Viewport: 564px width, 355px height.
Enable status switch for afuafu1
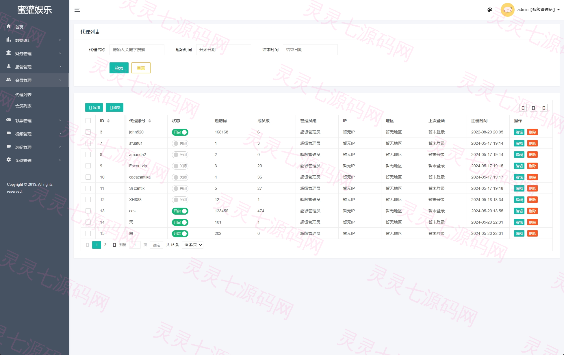pyautogui.click(x=180, y=144)
